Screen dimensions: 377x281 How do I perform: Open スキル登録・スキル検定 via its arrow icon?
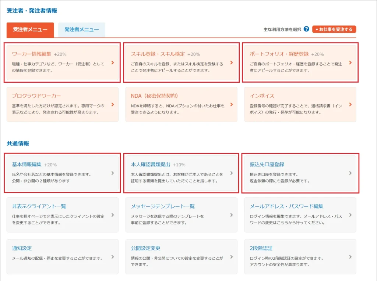[x=232, y=63]
